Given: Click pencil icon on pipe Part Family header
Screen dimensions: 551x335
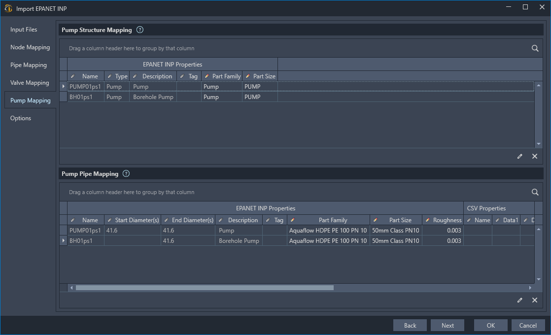Looking at the screenshot, I should 292,220.
